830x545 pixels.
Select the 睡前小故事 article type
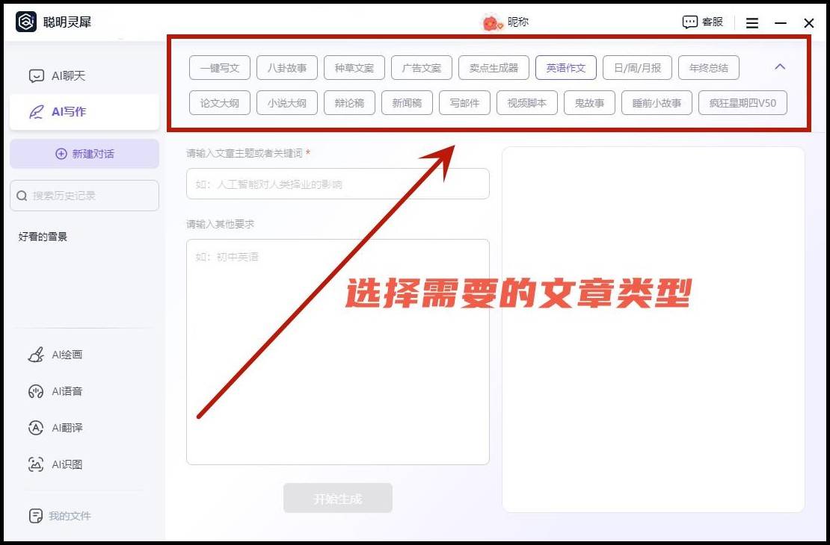[x=657, y=102]
